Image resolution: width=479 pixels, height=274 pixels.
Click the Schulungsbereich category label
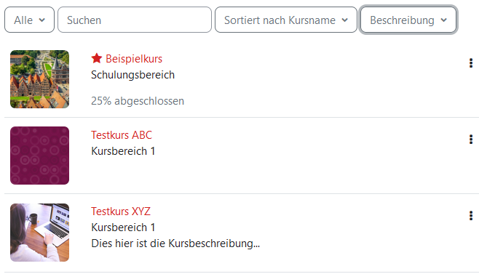(132, 75)
